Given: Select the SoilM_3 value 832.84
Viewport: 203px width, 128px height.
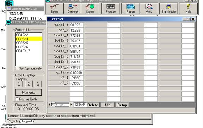Looking at the screenshot, I should pyautogui.click(x=76, y=46).
